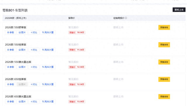Image resolution: width=187 pixels, height=106 pixels.
Task: Click 暂无报价 in 650激光雷达版 row
Action: (73, 96)
